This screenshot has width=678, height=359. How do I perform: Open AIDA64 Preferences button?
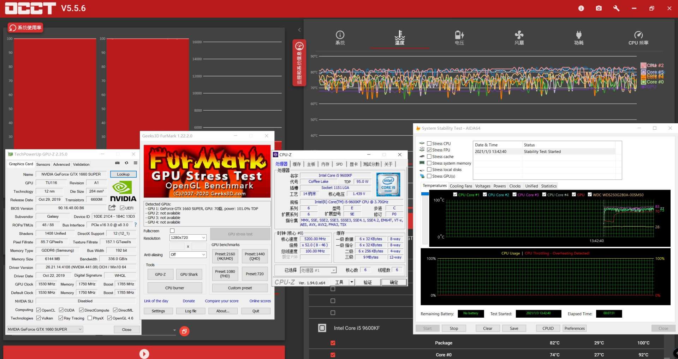coord(575,328)
